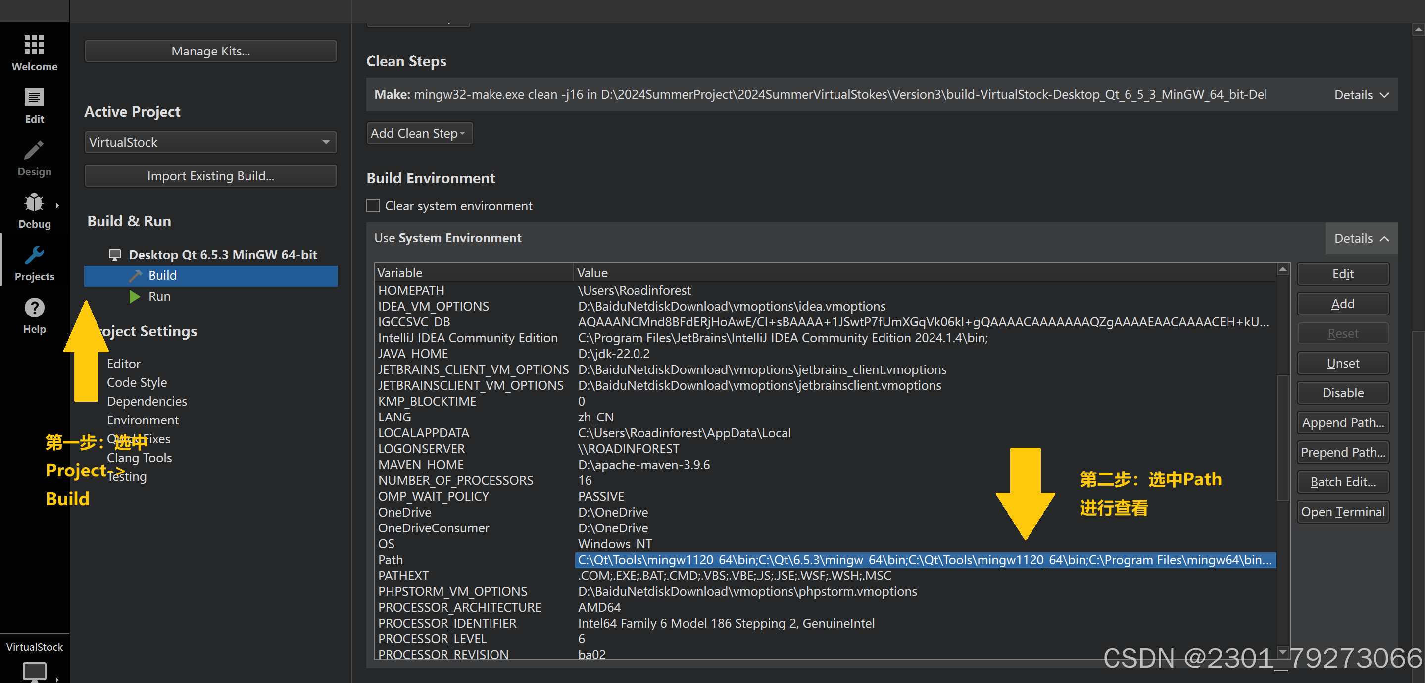
Task: Click the VirtualStock project icon at bottom left
Action: click(34, 672)
